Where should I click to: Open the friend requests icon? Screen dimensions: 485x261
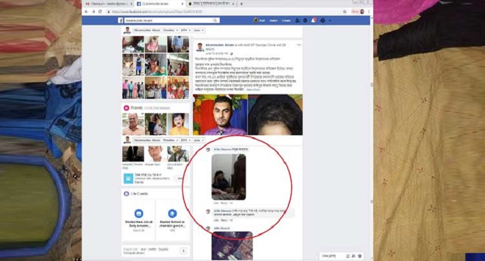point(298,20)
